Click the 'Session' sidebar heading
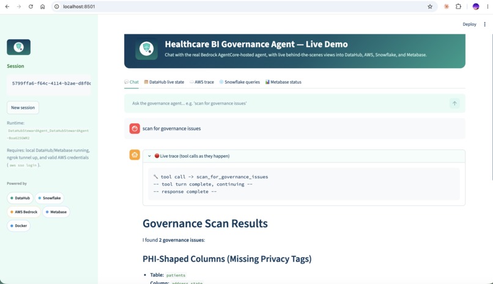This screenshot has width=493, height=284. tap(15, 66)
